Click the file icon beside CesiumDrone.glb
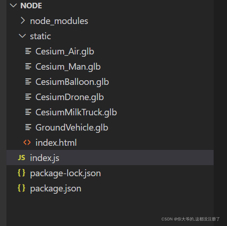Screen dimensions: 227x226 coord(28,97)
